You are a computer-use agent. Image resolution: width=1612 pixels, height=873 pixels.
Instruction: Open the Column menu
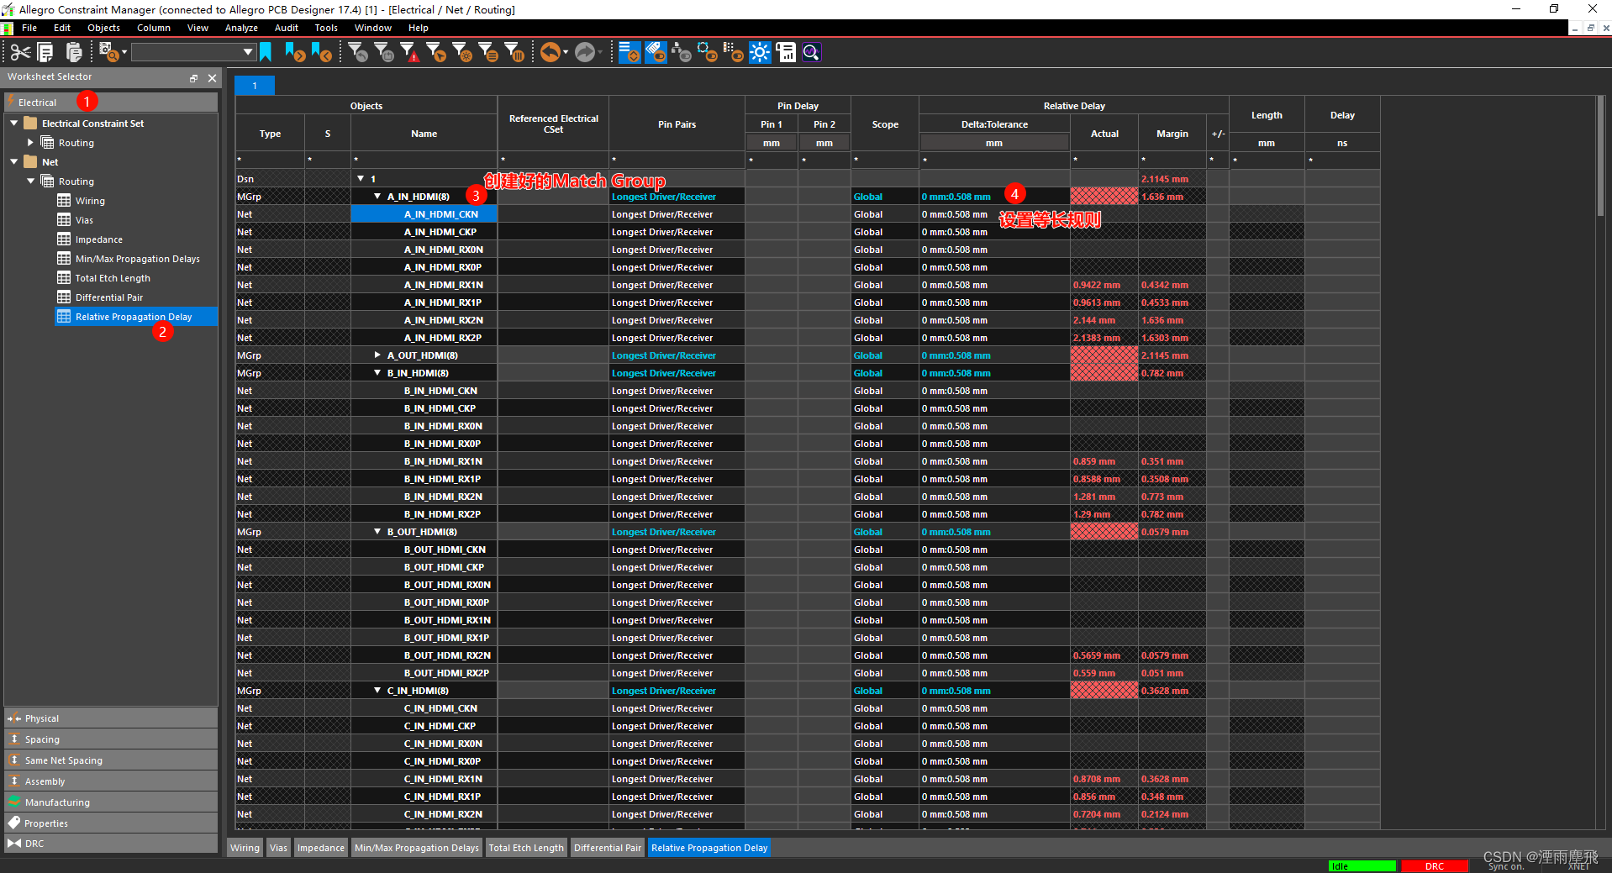point(154,28)
